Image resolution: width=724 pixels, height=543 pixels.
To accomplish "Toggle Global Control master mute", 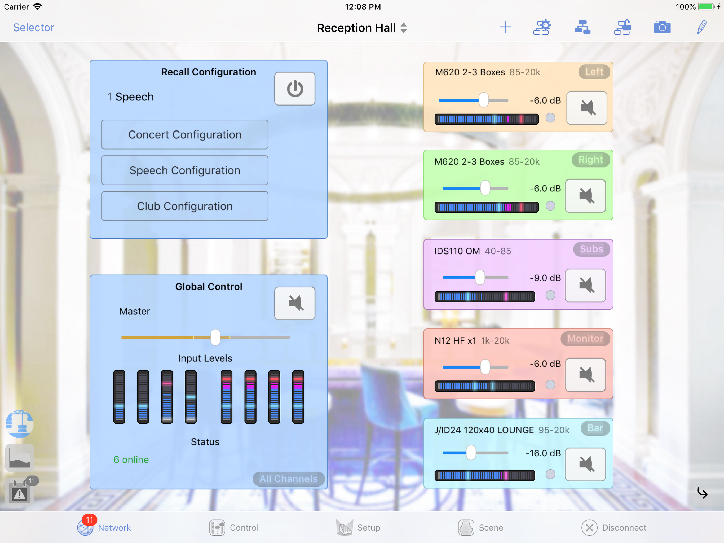I will pos(295,303).
